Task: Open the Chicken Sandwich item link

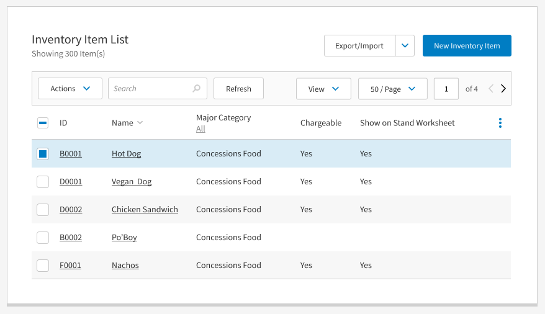Action: (145, 210)
